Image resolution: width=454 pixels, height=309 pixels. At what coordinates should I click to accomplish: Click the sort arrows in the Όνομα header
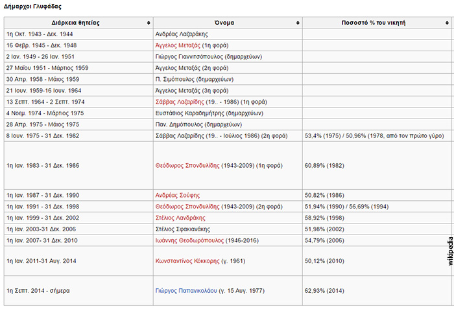click(297, 23)
